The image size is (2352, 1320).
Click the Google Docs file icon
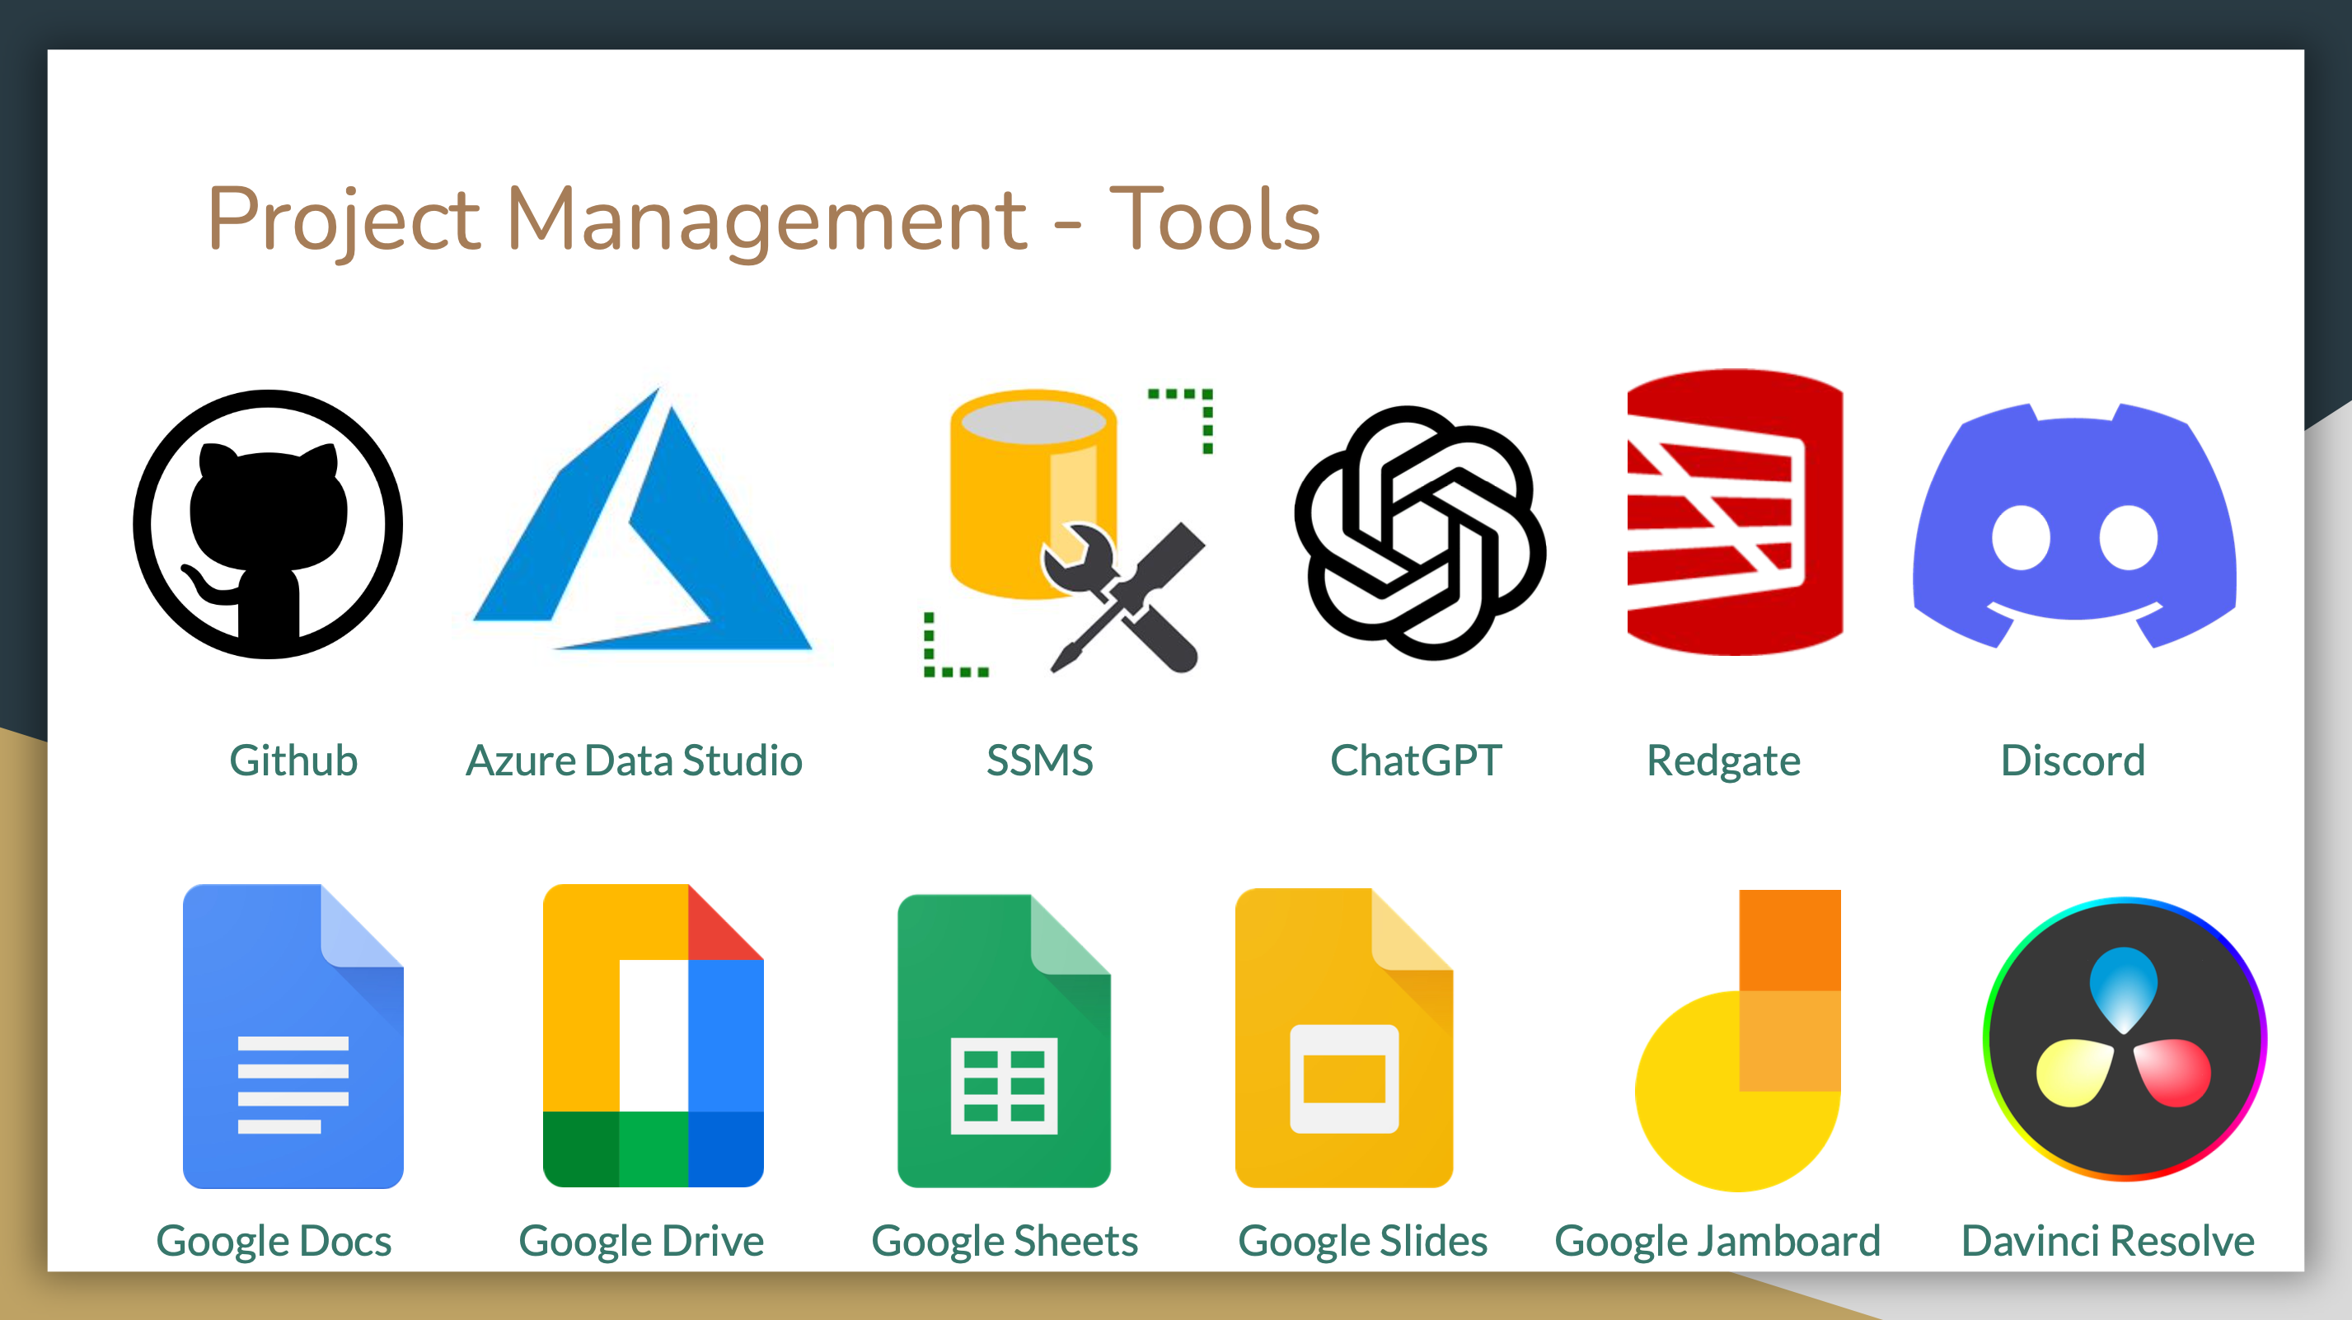click(x=293, y=1035)
